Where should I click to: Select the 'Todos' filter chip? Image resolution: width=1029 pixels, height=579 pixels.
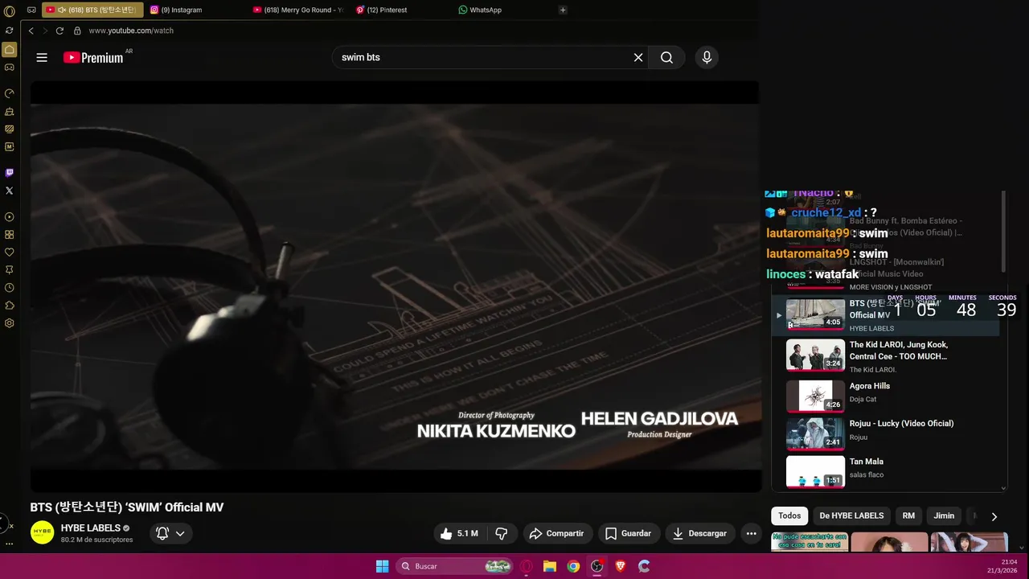click(x=789, y=515)
